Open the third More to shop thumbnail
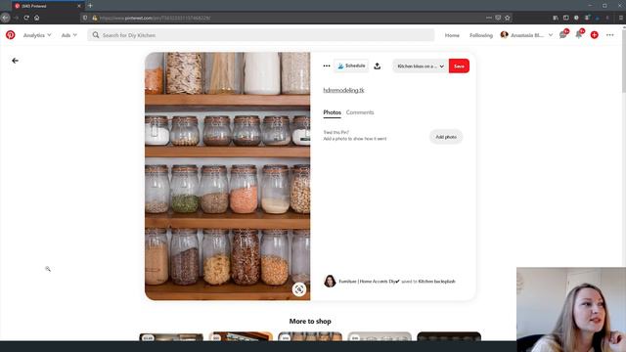626x352 pixels. click(x=310, y=336)
